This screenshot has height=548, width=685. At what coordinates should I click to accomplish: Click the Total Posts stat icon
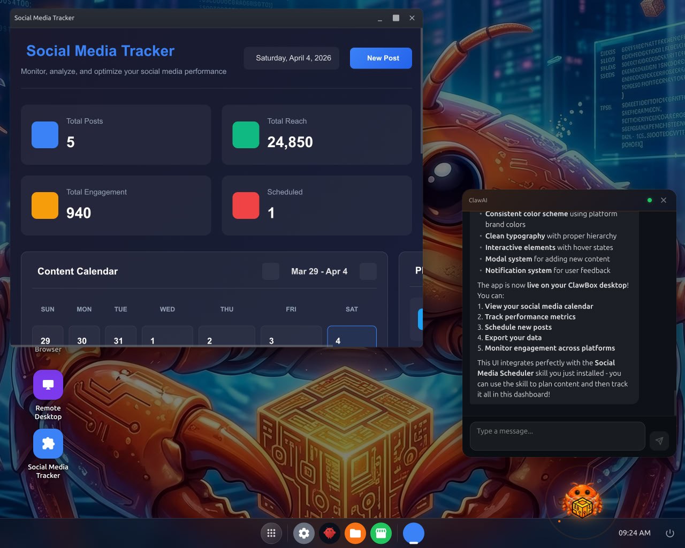tap(44, 135)
